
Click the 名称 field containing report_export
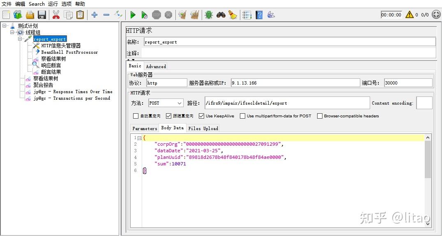pyautogui.click(x=290, y=42)
